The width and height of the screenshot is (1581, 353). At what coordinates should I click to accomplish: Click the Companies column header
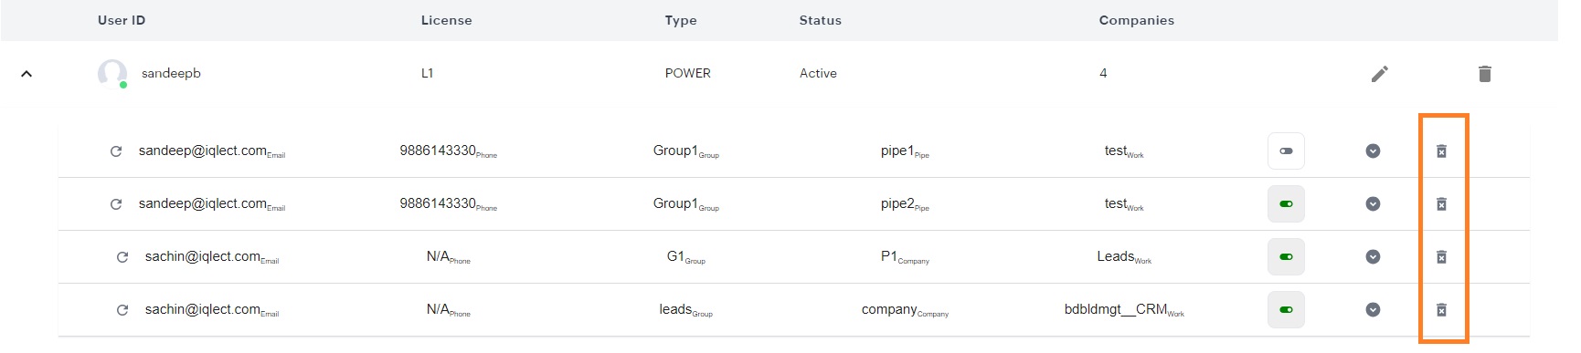(x=1136, y=20)
